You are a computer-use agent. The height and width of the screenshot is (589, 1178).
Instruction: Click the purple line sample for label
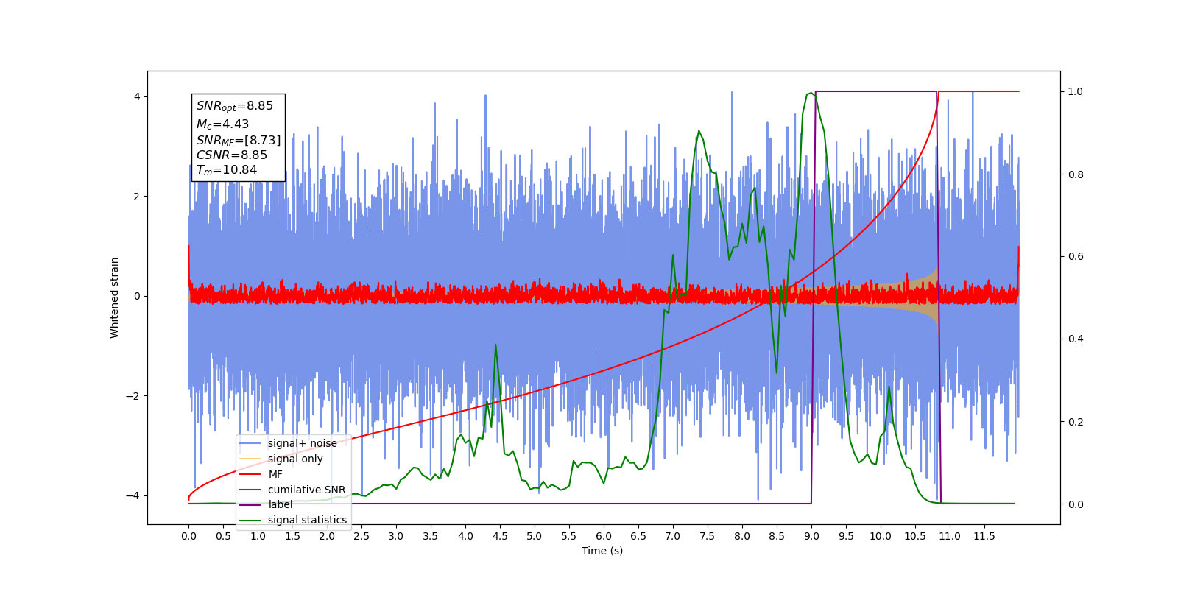(x=250, y=504)
